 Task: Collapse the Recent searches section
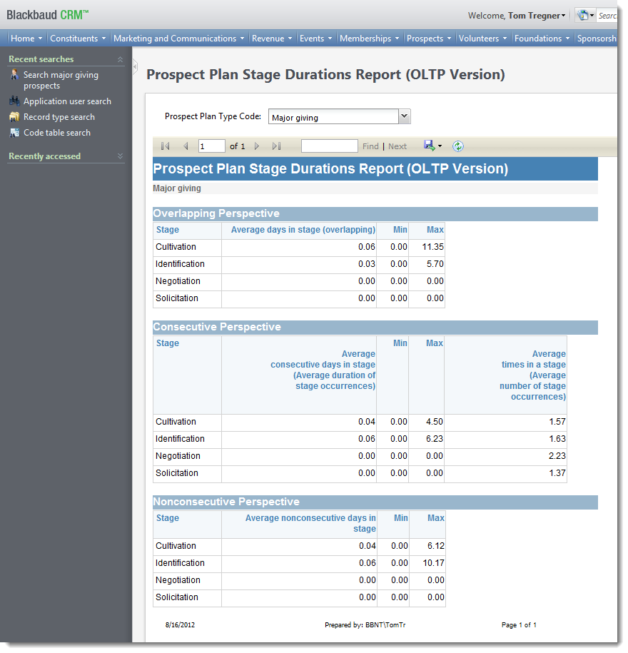[120, 59]
